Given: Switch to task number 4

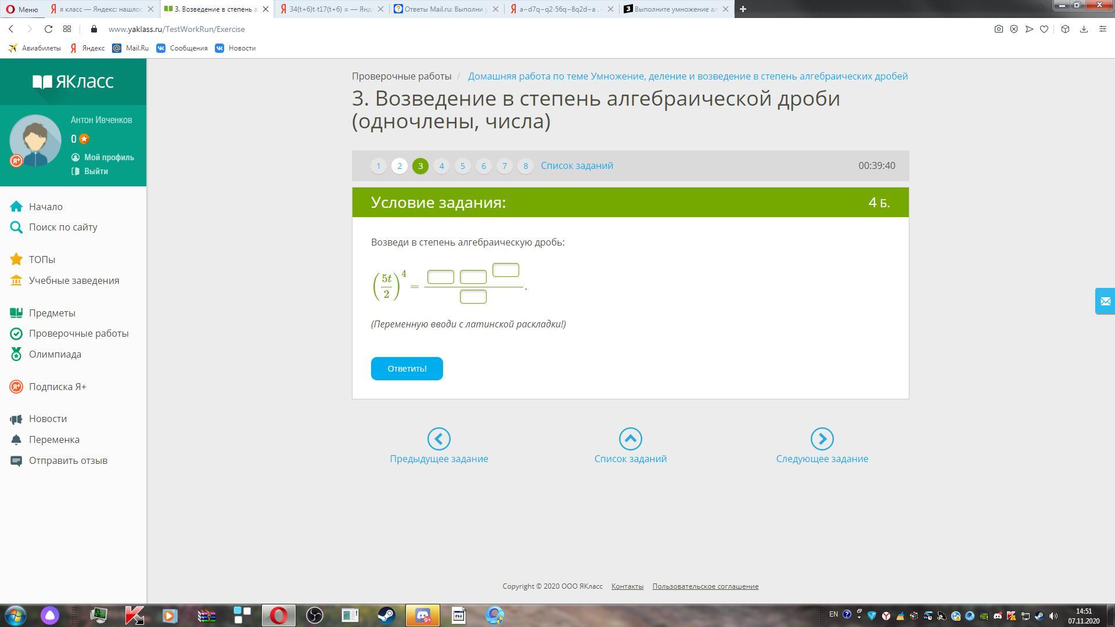Looking at the screenshot, I should (441, 166).
